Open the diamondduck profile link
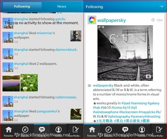The width and height of the screenshot is (167, 139). click(66, 50)
